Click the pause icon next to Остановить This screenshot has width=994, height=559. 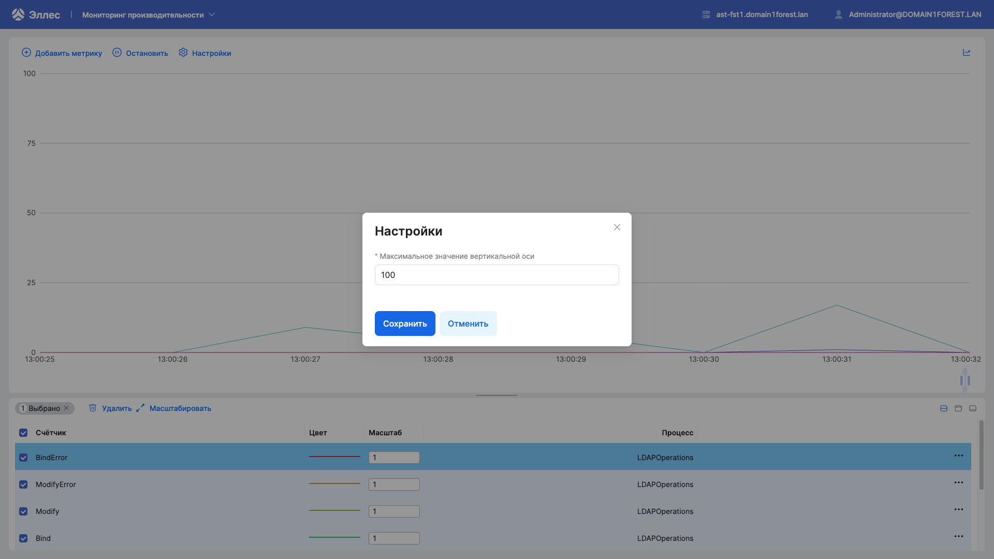coord(117,53)
